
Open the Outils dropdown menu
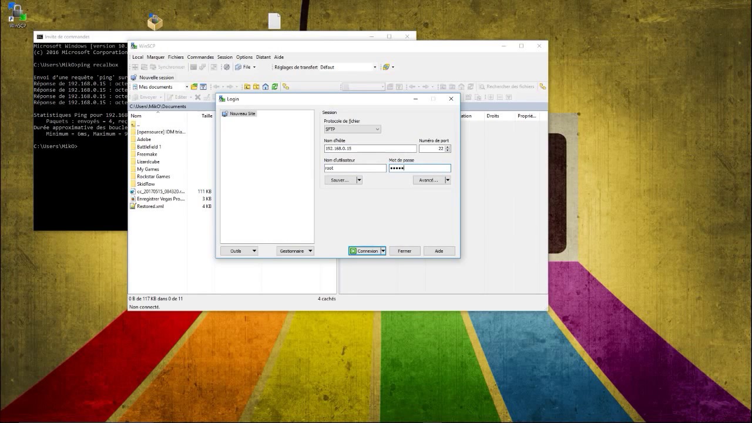click(x=239, y=251)
